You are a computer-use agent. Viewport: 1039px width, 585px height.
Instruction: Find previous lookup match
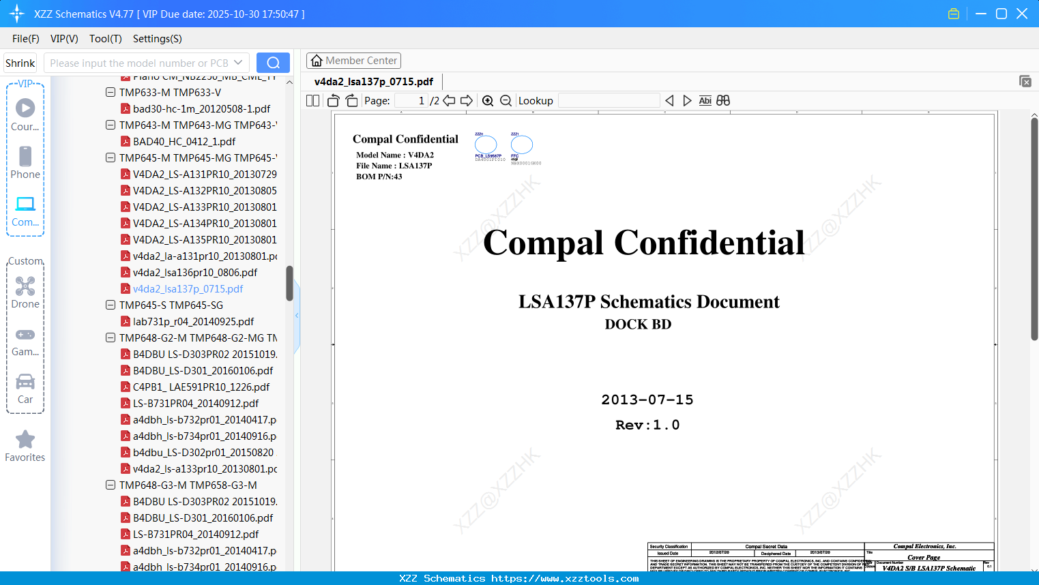(x=669, y=101)
